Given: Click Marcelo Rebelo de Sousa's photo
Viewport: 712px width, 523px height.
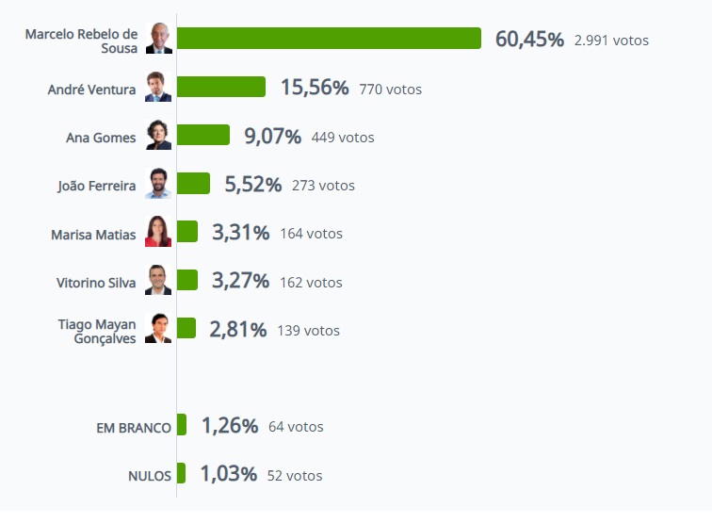Looking at the screenshot, I should pos(158,39).
